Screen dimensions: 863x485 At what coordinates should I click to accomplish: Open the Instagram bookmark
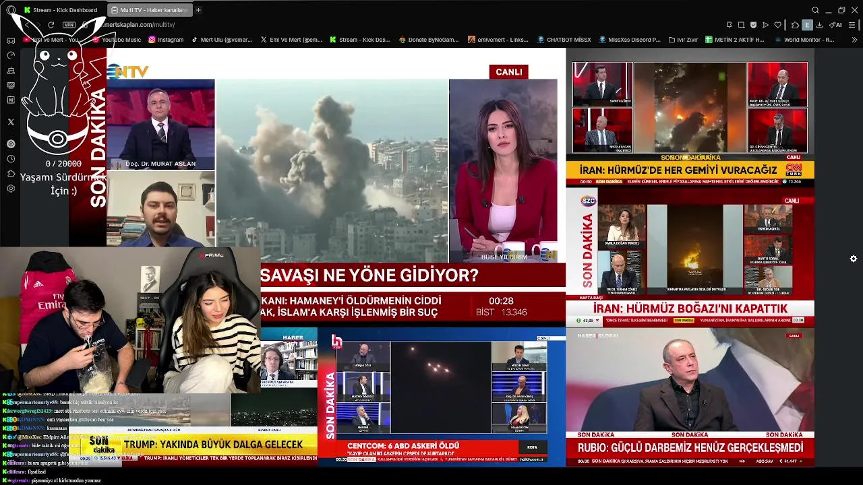pyautogui.click(x=166, y=40)
